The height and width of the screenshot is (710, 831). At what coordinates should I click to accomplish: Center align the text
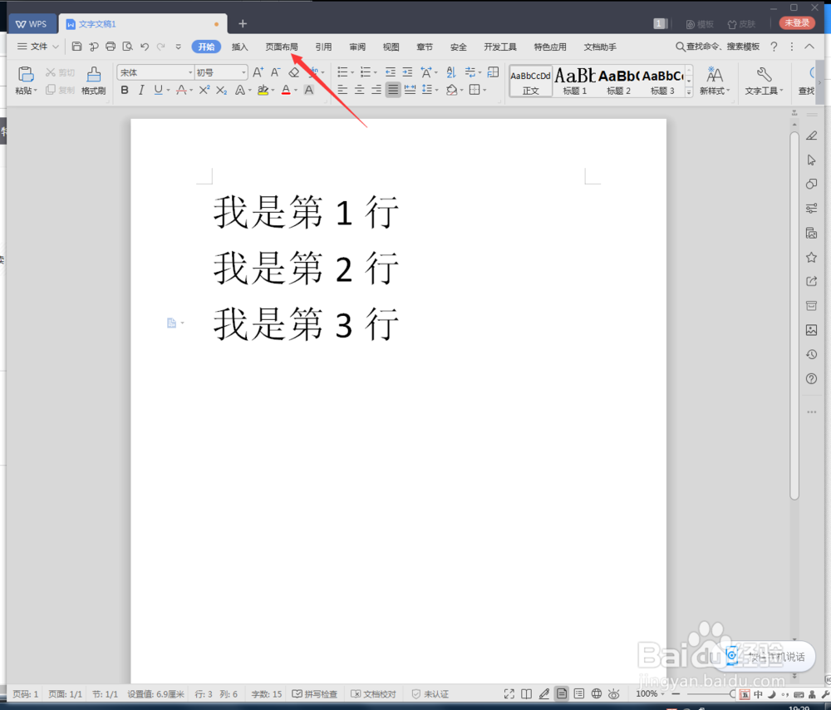coord(359,90)
